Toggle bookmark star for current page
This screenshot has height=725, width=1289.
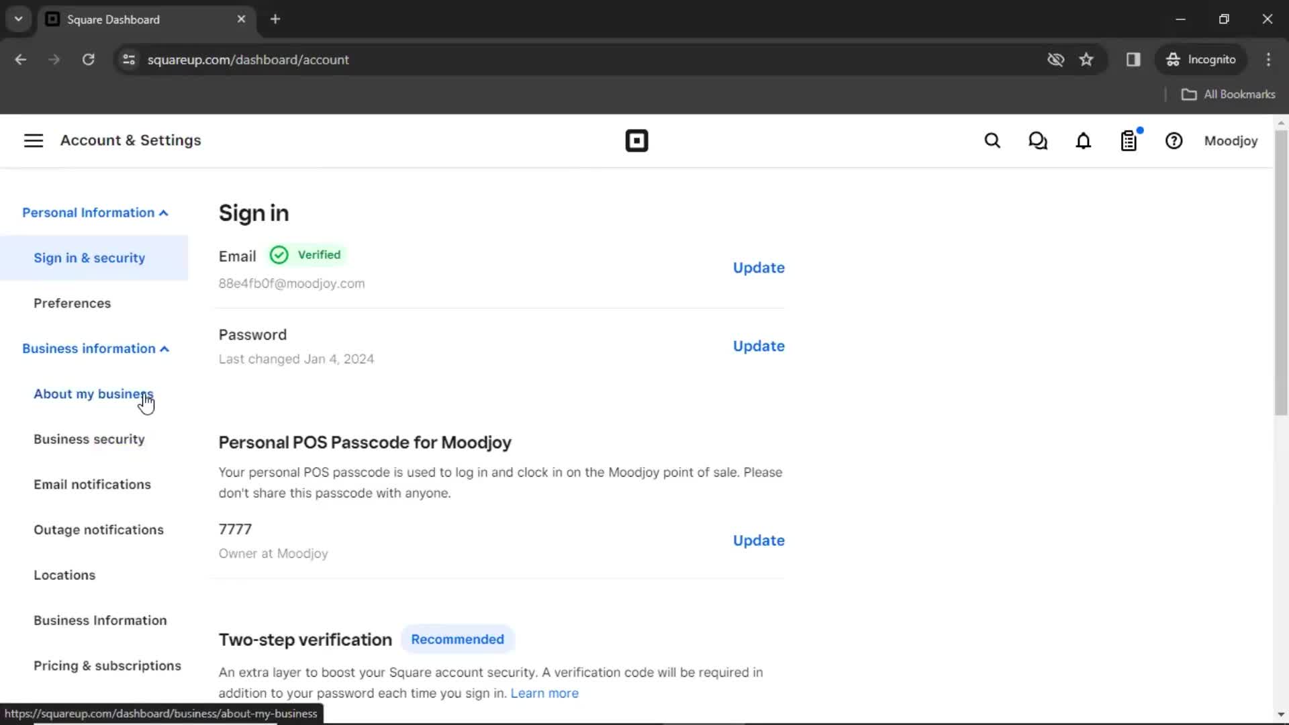click(1086, 59)
